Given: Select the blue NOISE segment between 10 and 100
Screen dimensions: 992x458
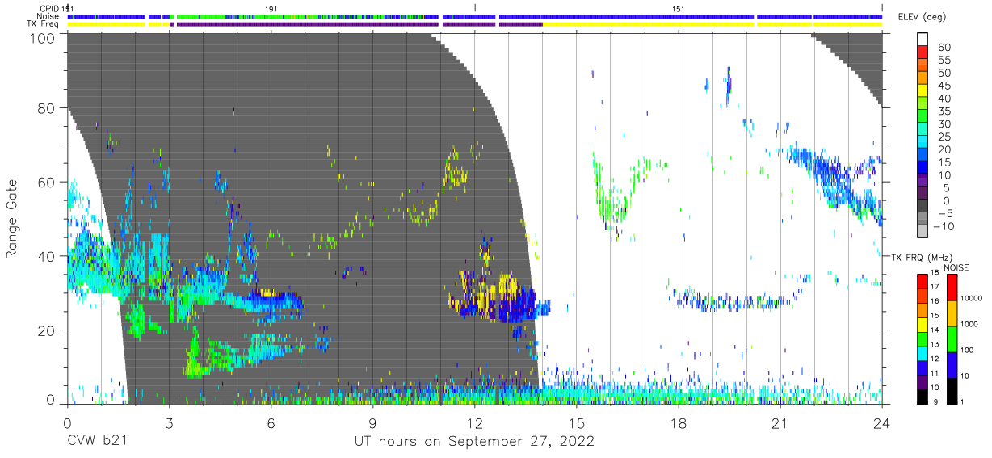Looking at the screenshot, I should pyautogui.click(x=952, y=363).
